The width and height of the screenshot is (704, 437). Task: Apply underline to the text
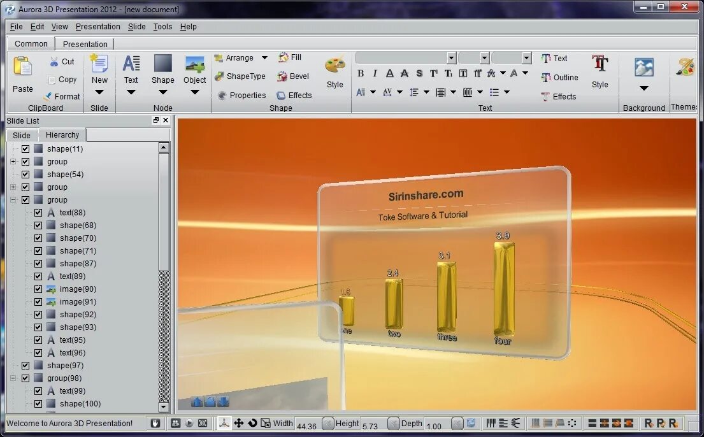point(390,73)
